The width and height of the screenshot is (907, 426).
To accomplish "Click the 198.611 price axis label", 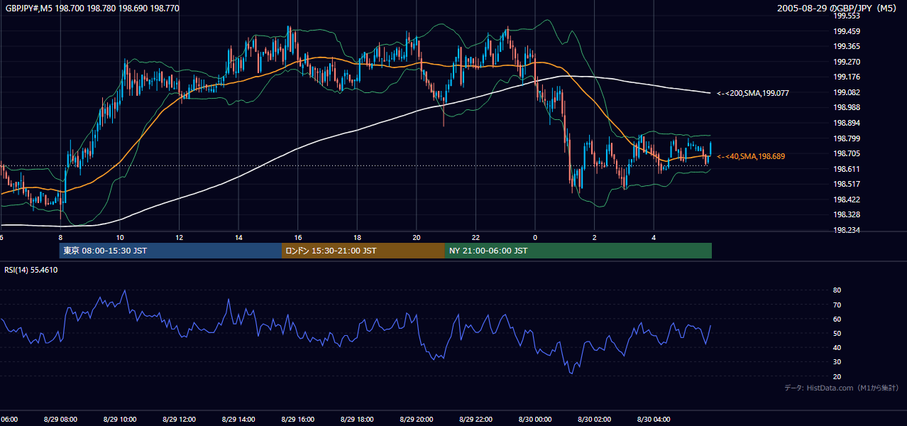I will pos(847,169).
